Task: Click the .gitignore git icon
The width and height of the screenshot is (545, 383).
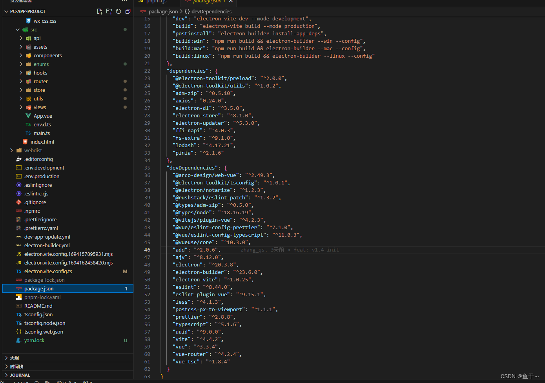Action: (x=19, y=202)
